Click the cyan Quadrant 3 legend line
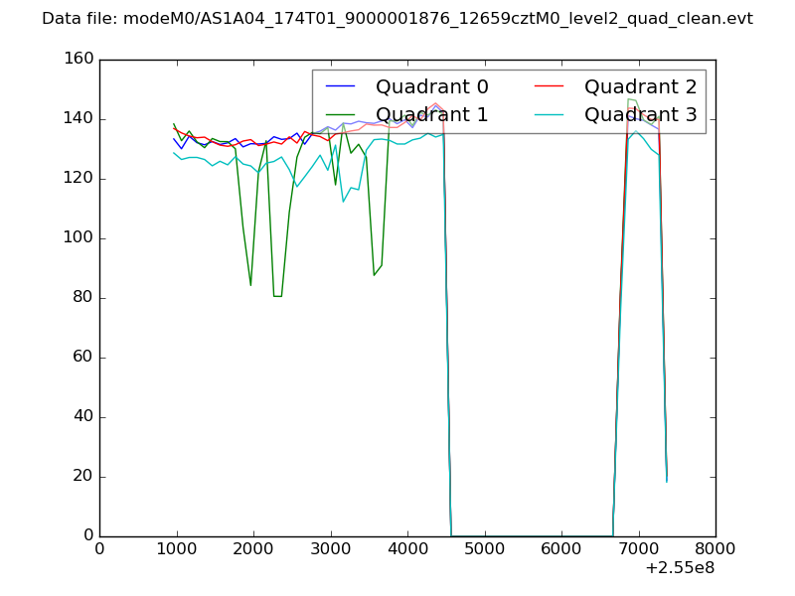 click(549, 114)
